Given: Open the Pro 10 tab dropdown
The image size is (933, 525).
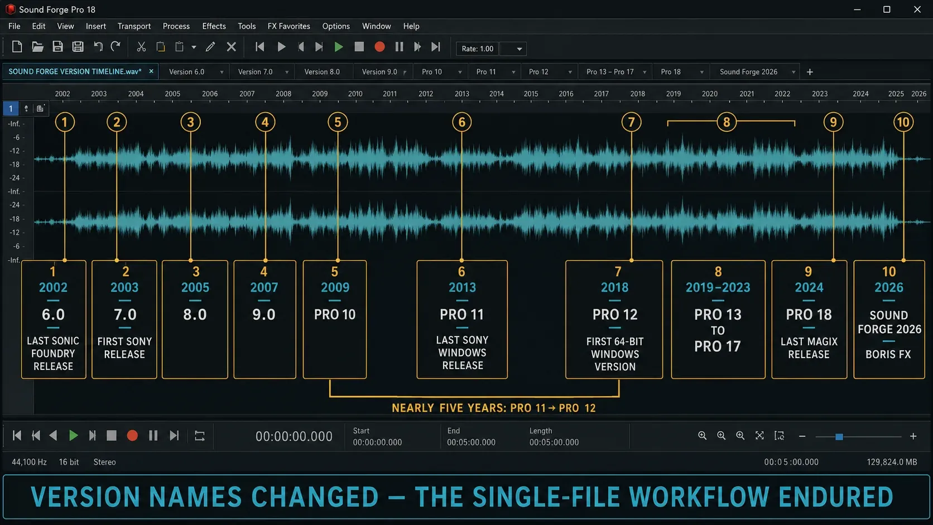Looking at the screenshot, I should 460,73.
